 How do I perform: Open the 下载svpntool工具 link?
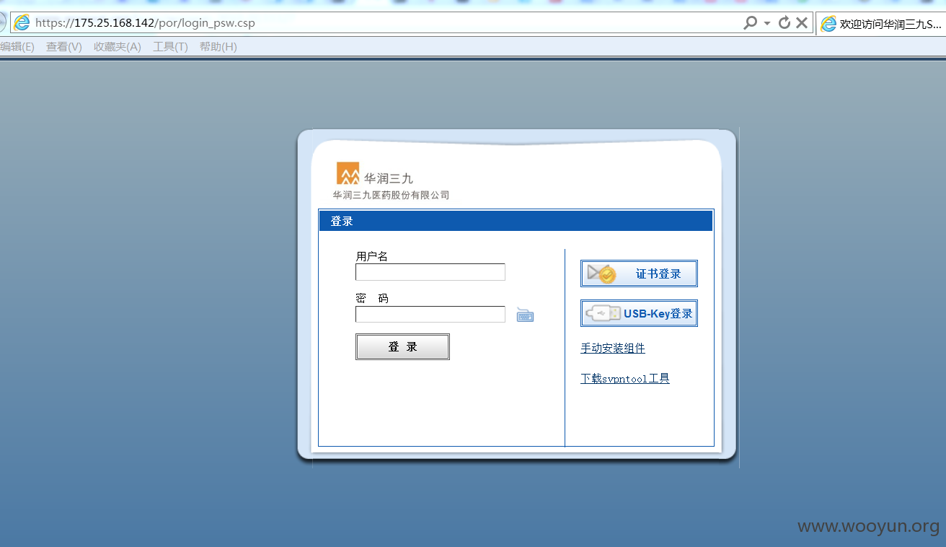(625, 379)
